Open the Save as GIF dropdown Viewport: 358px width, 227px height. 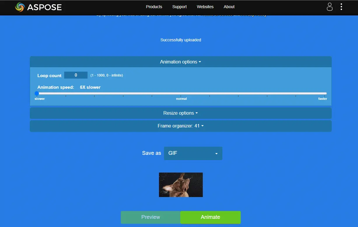193,153
